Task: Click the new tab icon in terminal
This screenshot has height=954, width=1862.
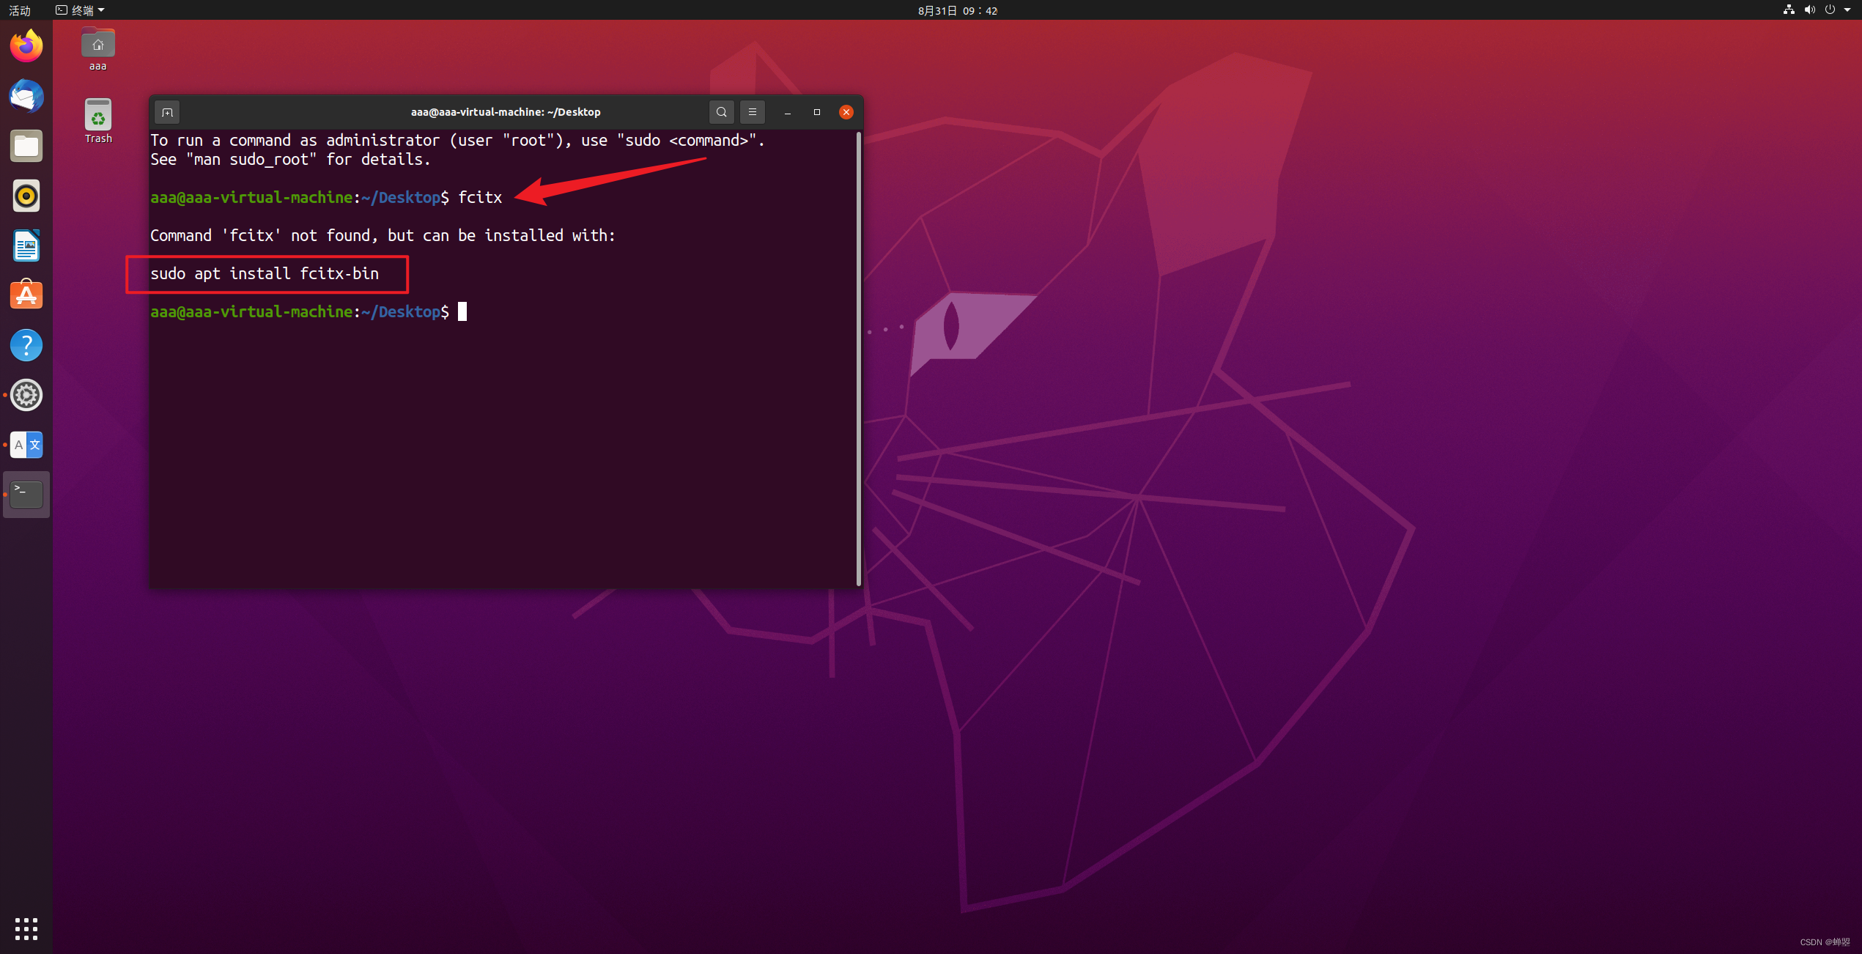Action: (x=167, y=112)
